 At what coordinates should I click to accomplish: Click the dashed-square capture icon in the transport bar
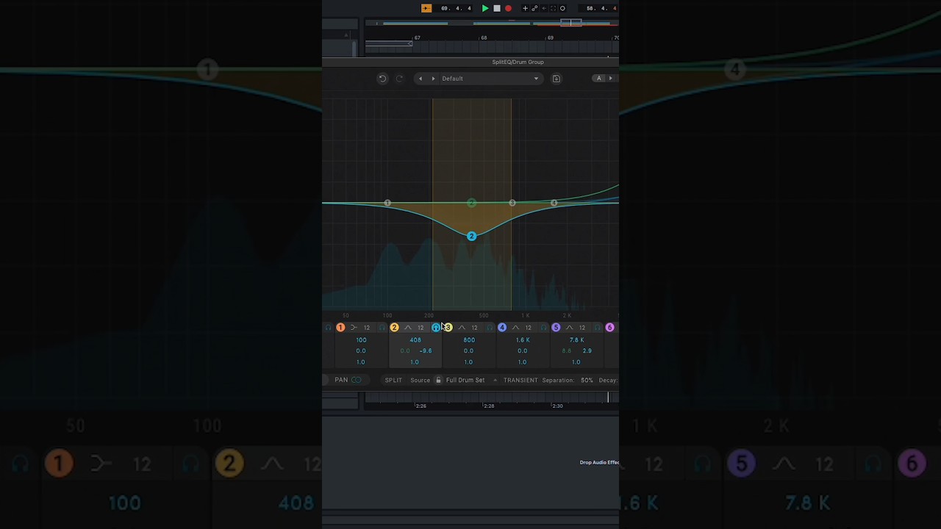click(554, 8)
